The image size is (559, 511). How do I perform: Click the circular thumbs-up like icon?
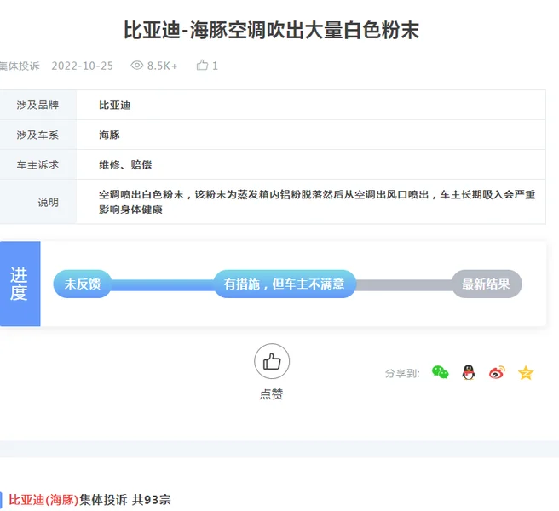pos(272,361)
